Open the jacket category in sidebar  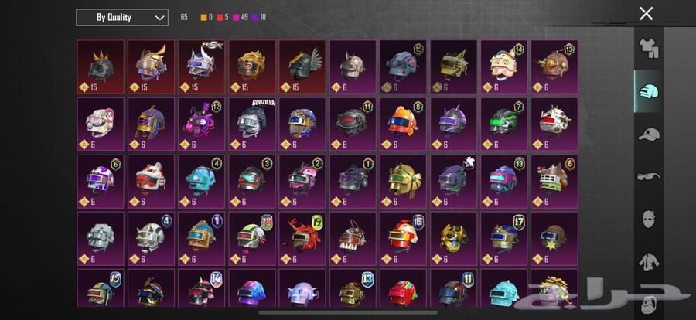pos(649,262)
